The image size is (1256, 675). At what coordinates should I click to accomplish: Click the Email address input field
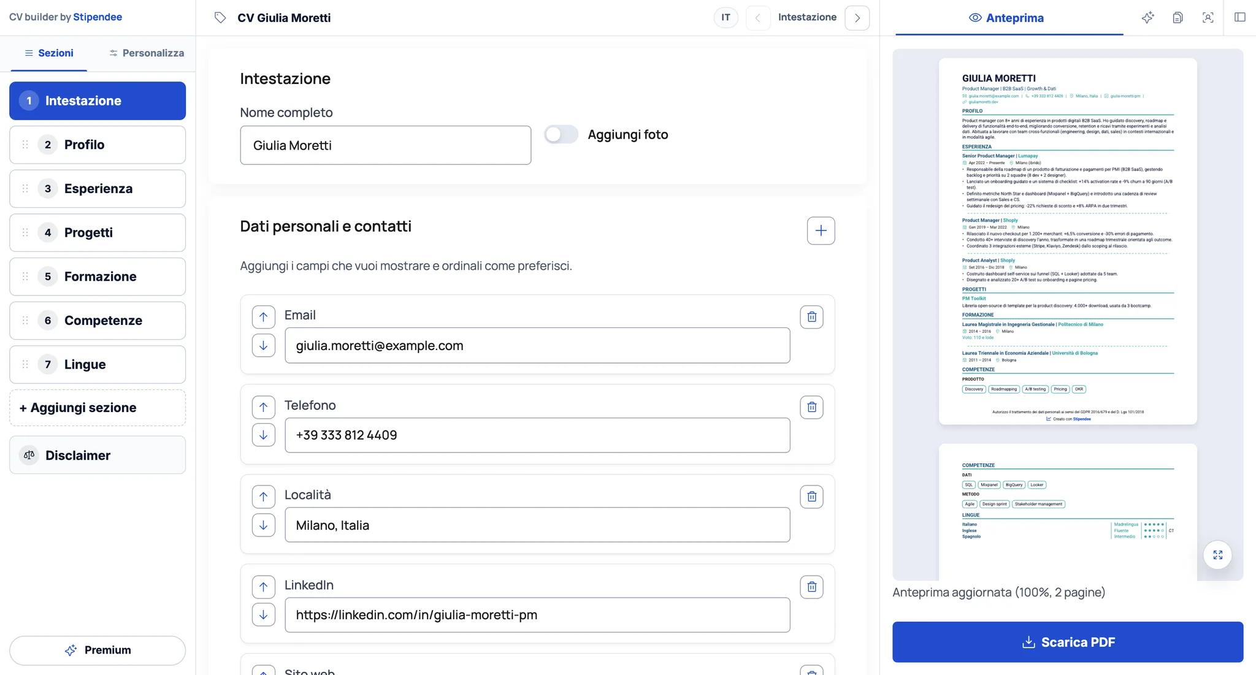point(537,346)
